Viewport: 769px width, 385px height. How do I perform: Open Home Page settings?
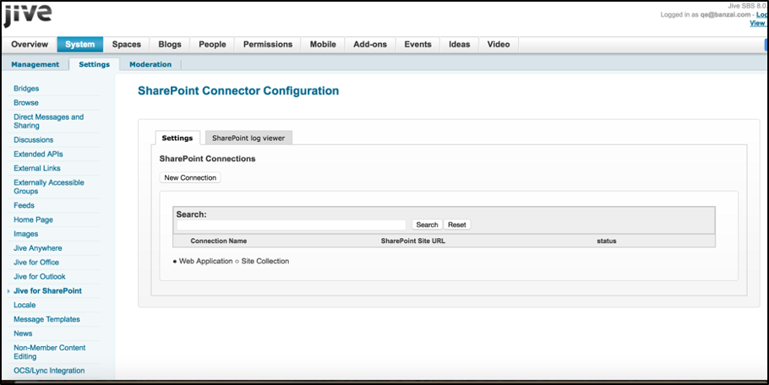[33, 220]
